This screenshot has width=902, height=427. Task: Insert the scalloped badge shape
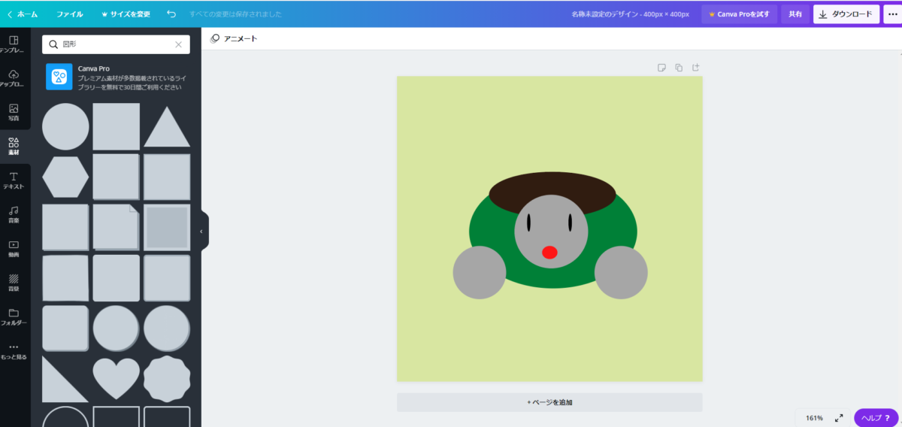tap(167, 379)
